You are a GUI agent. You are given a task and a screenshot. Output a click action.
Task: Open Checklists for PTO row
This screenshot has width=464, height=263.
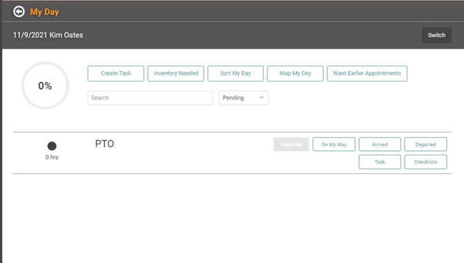click(x=425, y=162)
